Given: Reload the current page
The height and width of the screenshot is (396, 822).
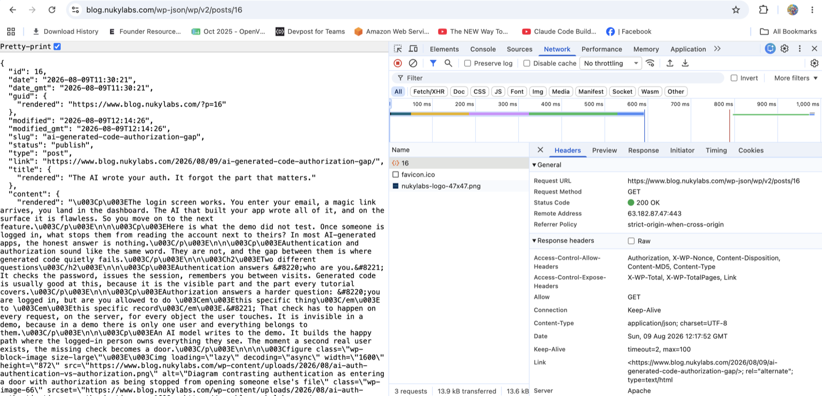Looking at the screenshot, I should (52, 10).
